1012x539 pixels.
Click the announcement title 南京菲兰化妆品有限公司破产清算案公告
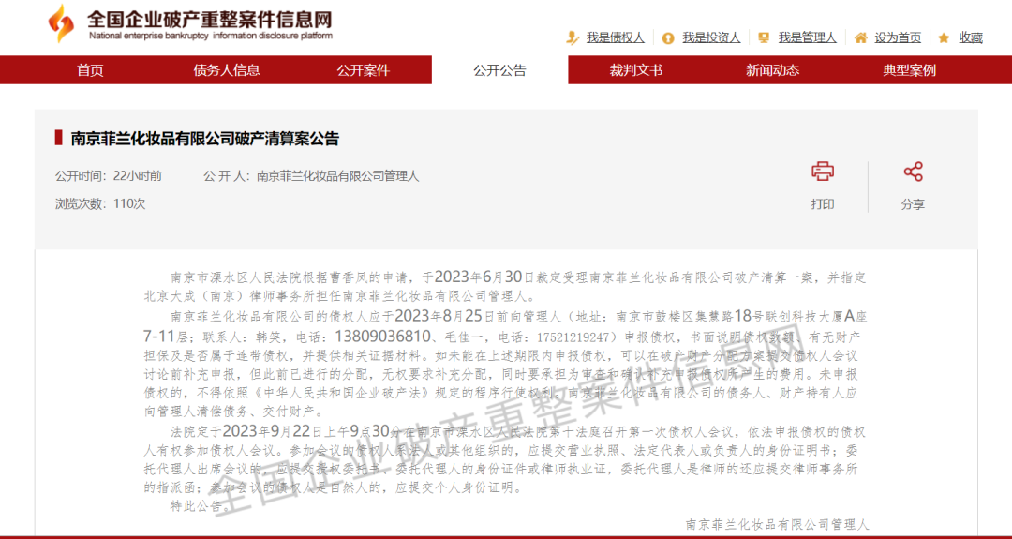click(x=205, y=139)
